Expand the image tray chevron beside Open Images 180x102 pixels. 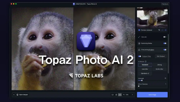click(x=14, y=95)
